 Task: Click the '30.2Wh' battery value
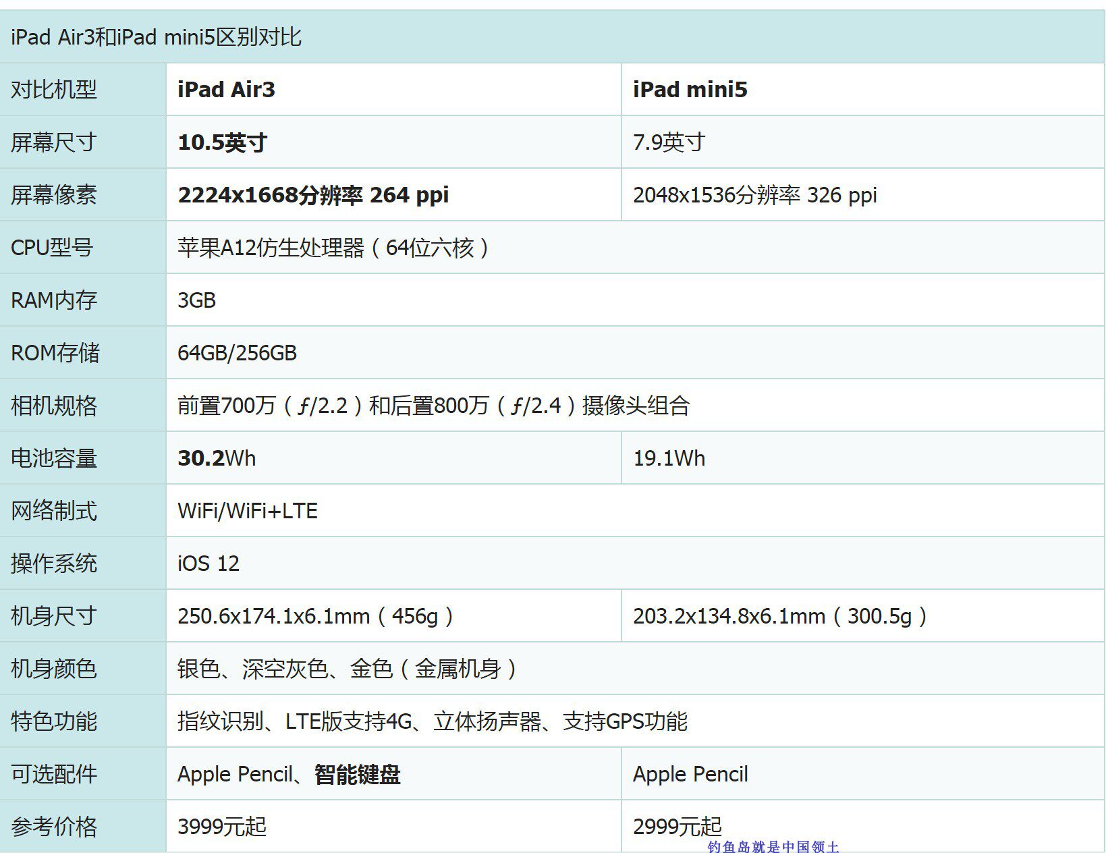[217, 458]
